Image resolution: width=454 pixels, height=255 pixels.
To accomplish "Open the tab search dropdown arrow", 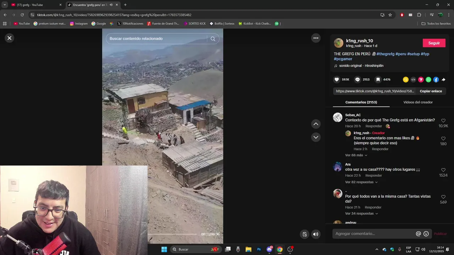I will [5, 5].
